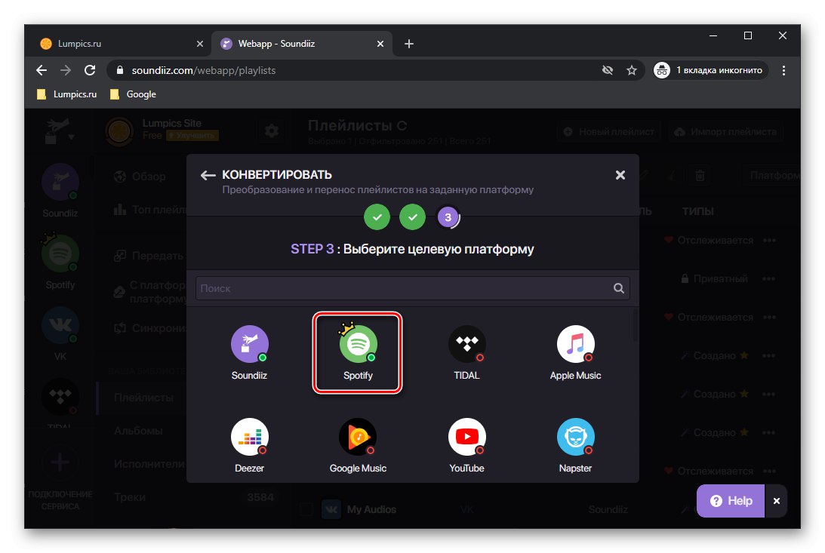Click the step 3 indicator circle
The height and width of the screenshot is (553, 825).
click(448, 217)
